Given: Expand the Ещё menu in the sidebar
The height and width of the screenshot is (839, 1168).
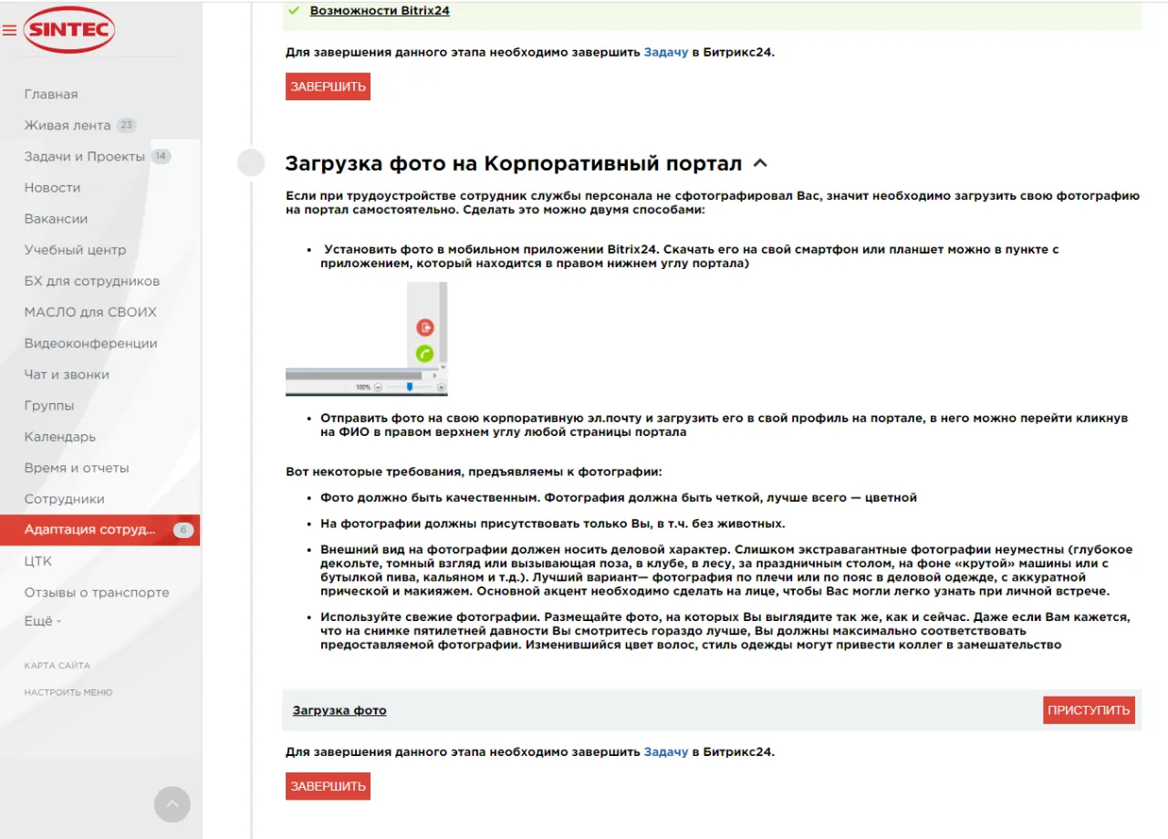Looking at the screenshot, I should pos(38,621).
